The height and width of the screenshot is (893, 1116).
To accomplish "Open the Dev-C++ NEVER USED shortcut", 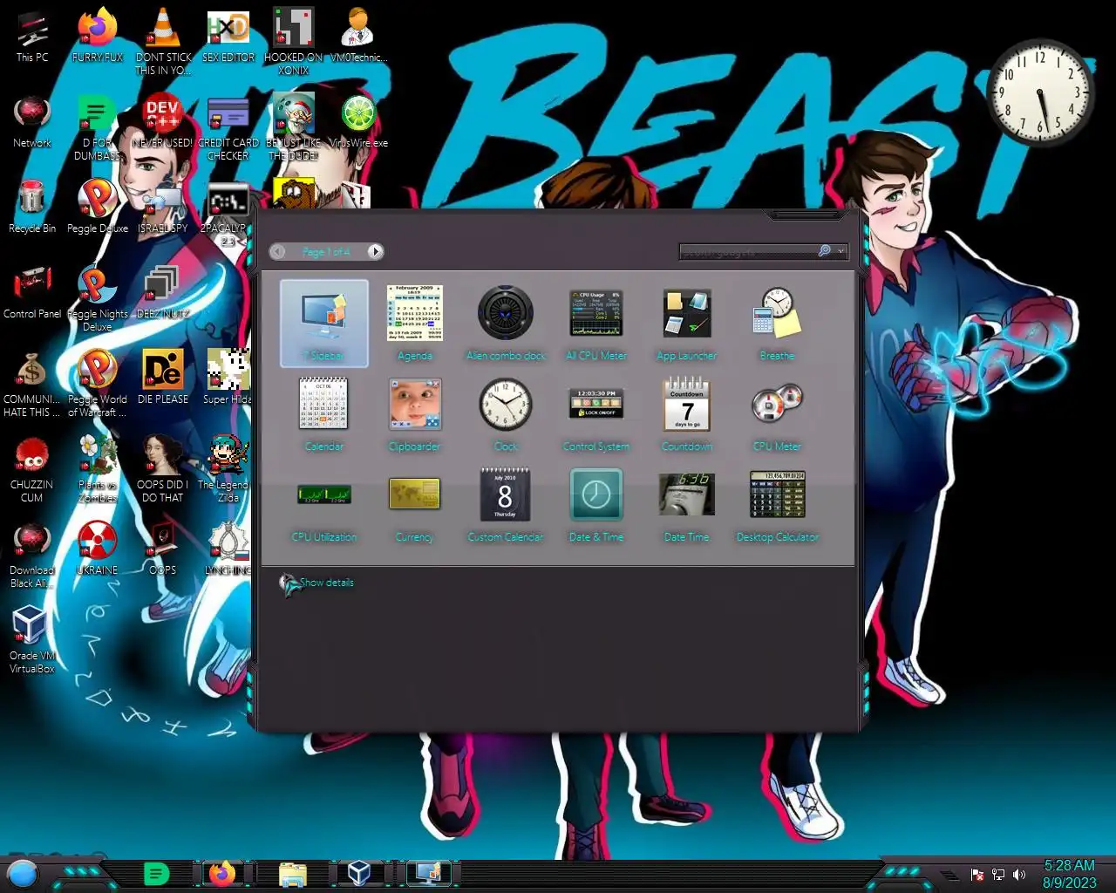I will pyautogui.click(x=162, y=121).
